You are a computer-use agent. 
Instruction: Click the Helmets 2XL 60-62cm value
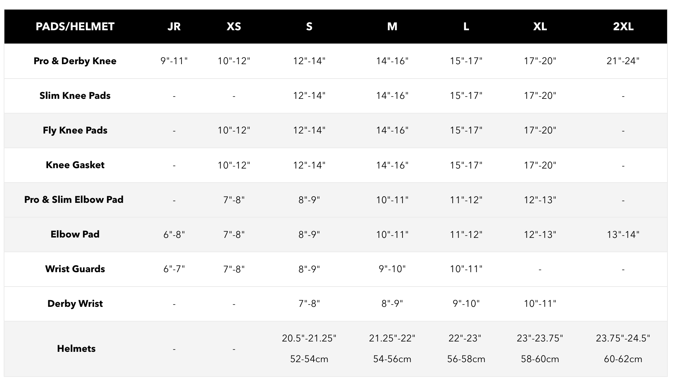pos(623,359)
